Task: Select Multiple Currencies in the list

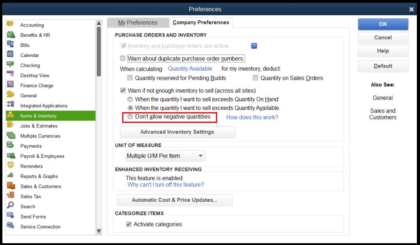Action: tap(50, 136)
